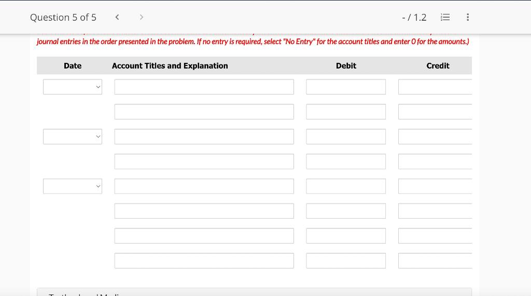Screen dimensions: 531x296
Task: Click the second row Account Titles field
Action: click(204, 112)
